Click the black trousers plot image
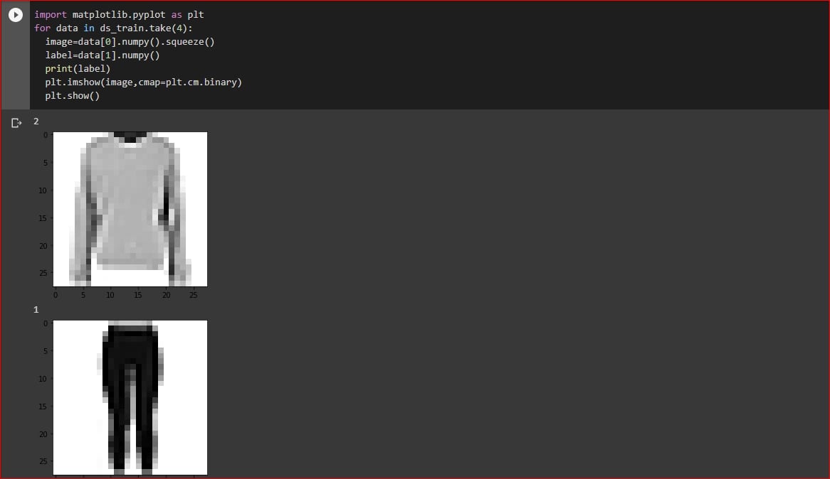This screenshot has width=830, height=479. pos(130,397)
